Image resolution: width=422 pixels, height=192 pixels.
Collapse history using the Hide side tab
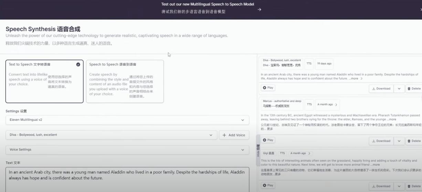pyautogui.click(x=258, y=150)
